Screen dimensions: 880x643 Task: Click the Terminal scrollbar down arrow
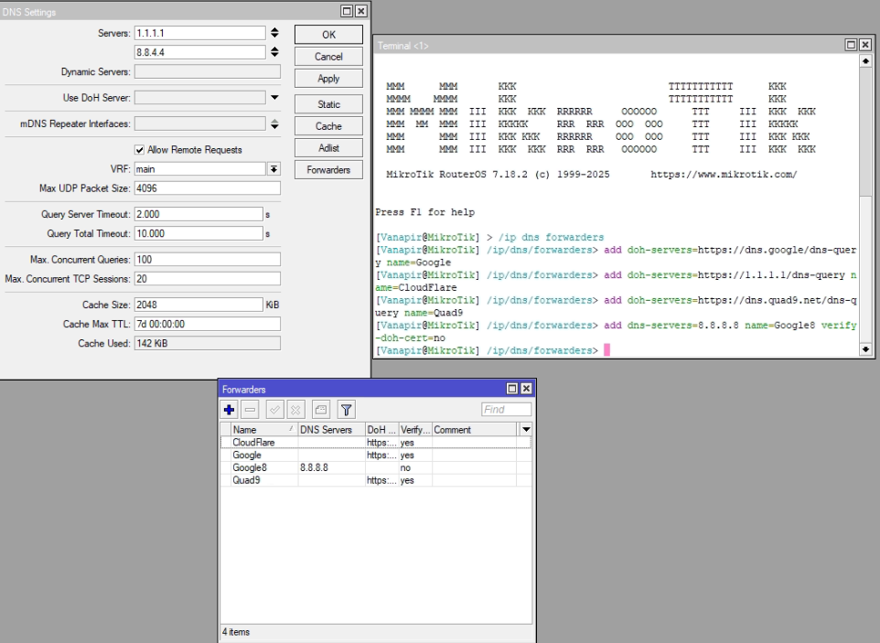(x=866, y=348)
